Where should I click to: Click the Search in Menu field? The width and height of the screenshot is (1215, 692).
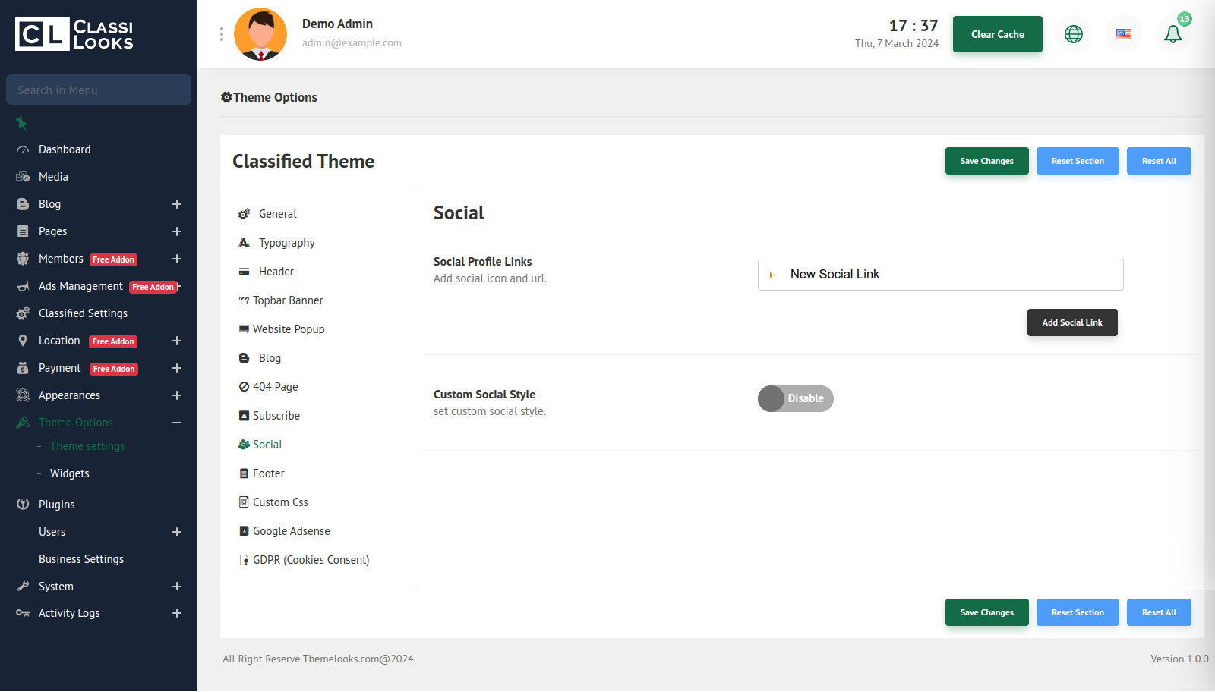[x=99, y=90]
